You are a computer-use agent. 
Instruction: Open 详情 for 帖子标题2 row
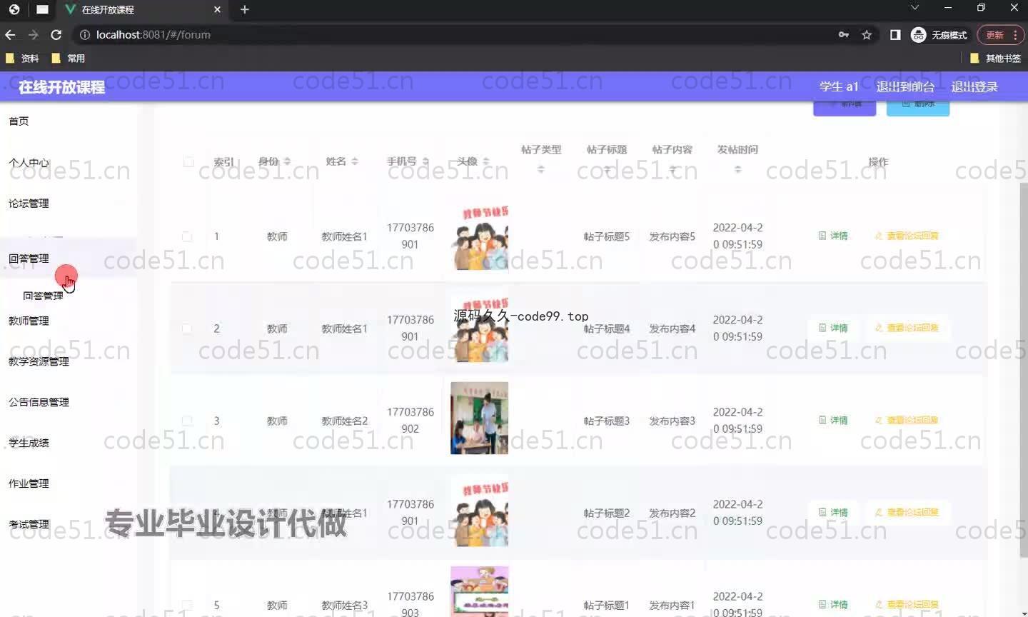(x=833, y=512)
